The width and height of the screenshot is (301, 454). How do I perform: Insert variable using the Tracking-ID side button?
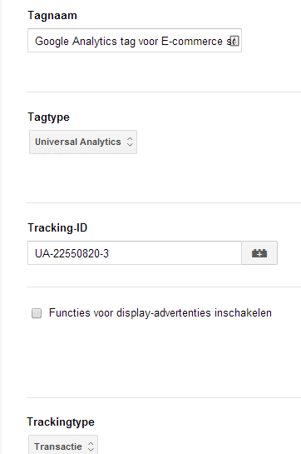[x=259, y=252]
